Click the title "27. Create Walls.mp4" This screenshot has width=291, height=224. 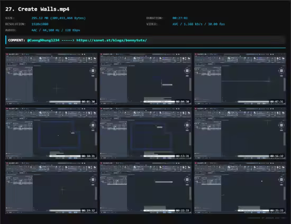(x=38, y=9)
